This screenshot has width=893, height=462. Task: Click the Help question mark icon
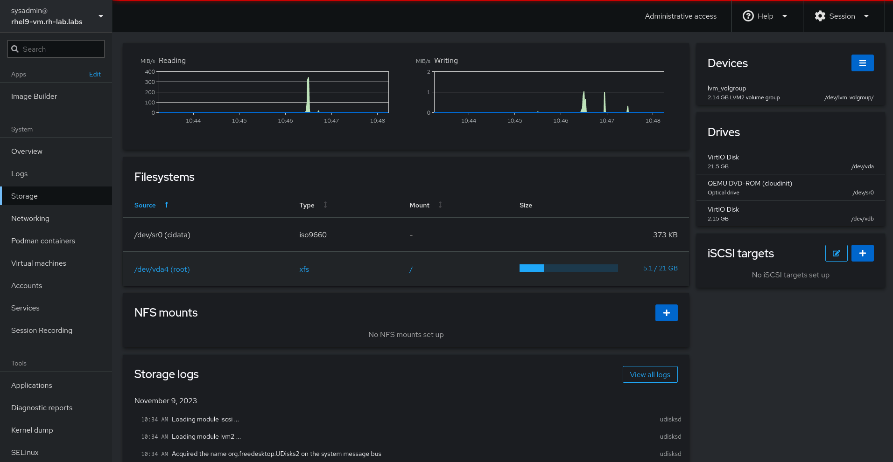pos(748,16)
